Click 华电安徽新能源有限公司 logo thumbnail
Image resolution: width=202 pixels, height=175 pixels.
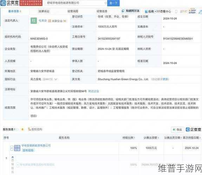tap(17, 148)
